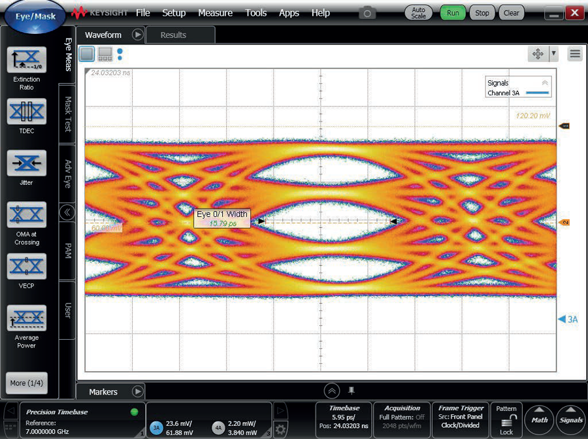Click the Channel 3A blue color line
The width and height of the screenshot is (588, 439).
click(536, 93)
